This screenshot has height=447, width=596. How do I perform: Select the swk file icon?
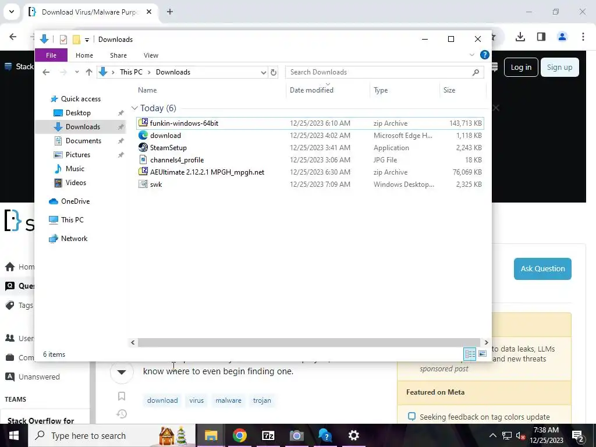pyautogui.click(x=143, y=184)
